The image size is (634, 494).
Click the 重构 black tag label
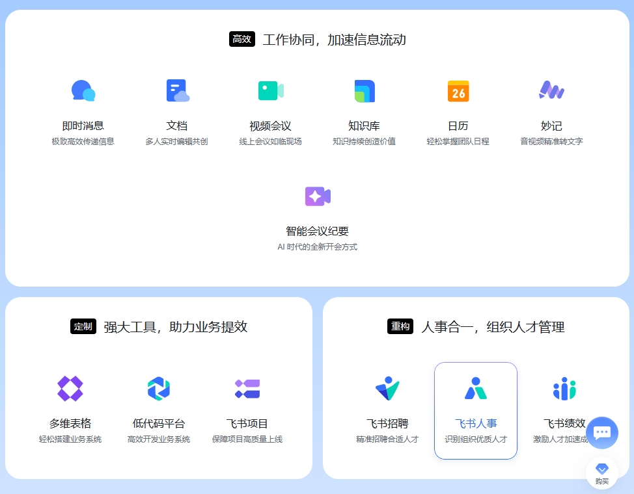[400, 326]
